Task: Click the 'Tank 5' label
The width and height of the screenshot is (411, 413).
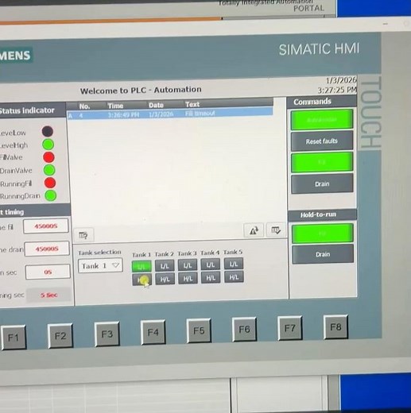Action: pos(233,252)
